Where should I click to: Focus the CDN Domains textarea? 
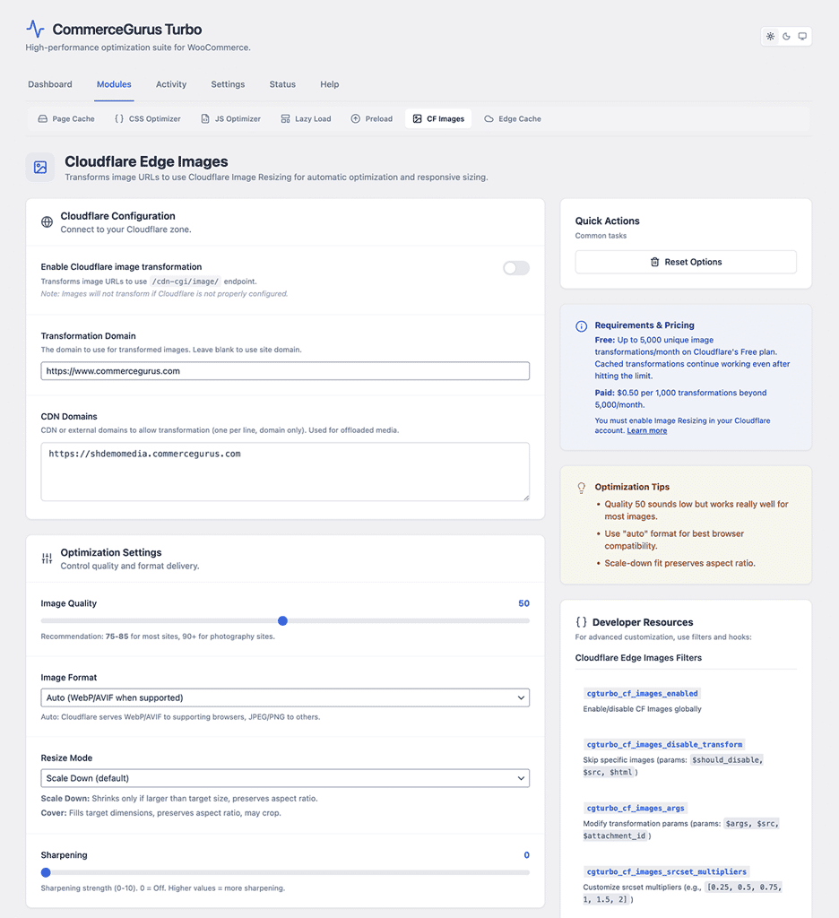pos(285,472)
